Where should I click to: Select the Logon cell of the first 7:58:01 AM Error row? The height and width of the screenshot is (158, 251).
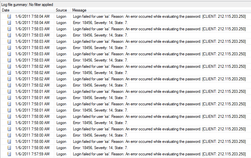[x=61, y=98]
